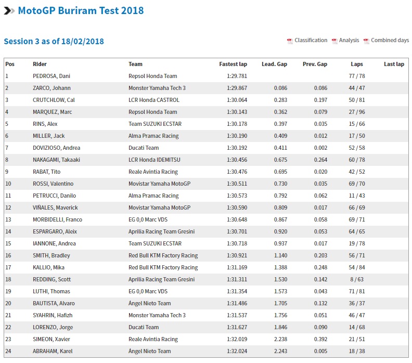The width and height of the screenshot is (412, 363).
Task: Open the Analysis link
Action: [349, 40]
